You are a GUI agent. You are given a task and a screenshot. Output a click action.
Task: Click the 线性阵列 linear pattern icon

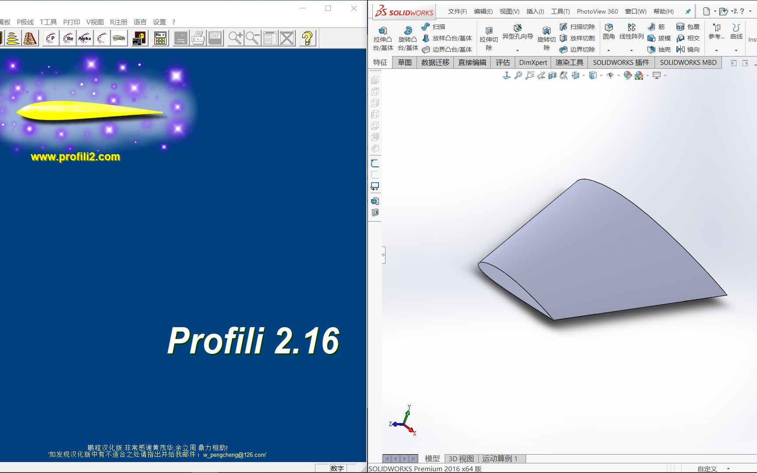pyautogui.click(x=632, y=27)
